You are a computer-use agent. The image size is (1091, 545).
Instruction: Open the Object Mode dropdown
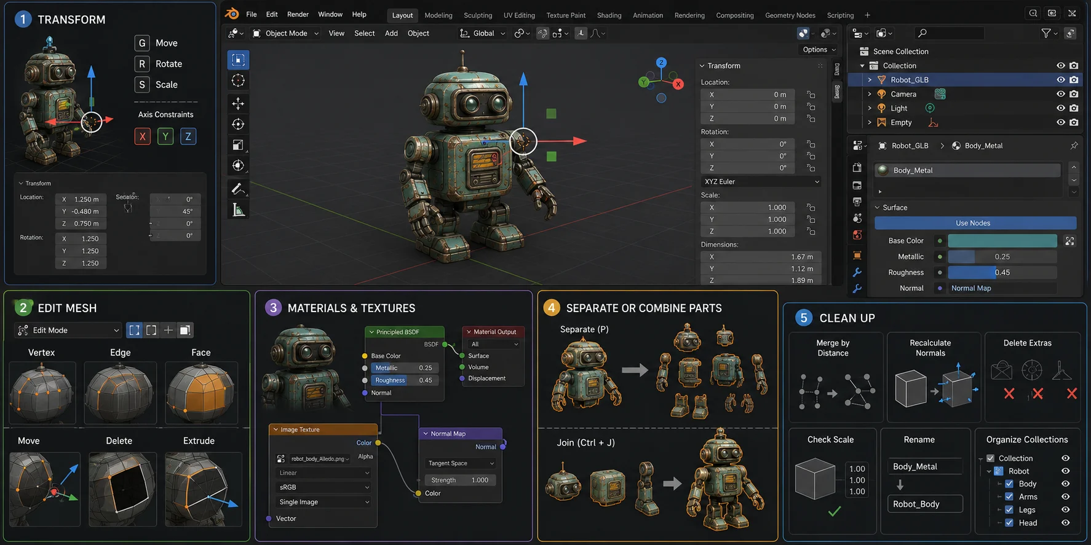[285, 33]
